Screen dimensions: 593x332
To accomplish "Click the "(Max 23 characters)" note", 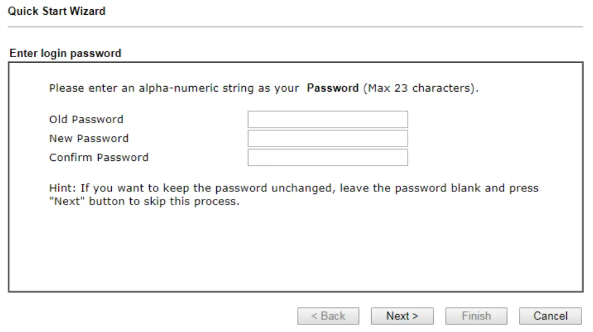I will (x=421, y=88).
